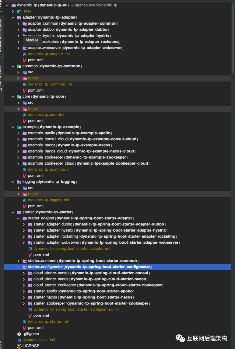Viewport: 235px width, 349px height.
Task: Open the Alibaba Cloud Explorer side tab
Action: coord(1,38)
